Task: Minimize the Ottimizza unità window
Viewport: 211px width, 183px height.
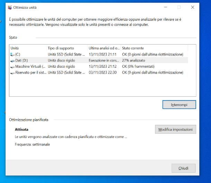Action: pyautogui.click(x=166, y=7)
